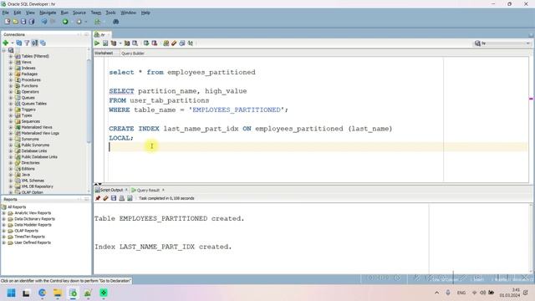This screenshot has width=535, height=301.
Task: Select the TimesTen Reports folder item
Action: pyautogui.click(x=29, y=237)
